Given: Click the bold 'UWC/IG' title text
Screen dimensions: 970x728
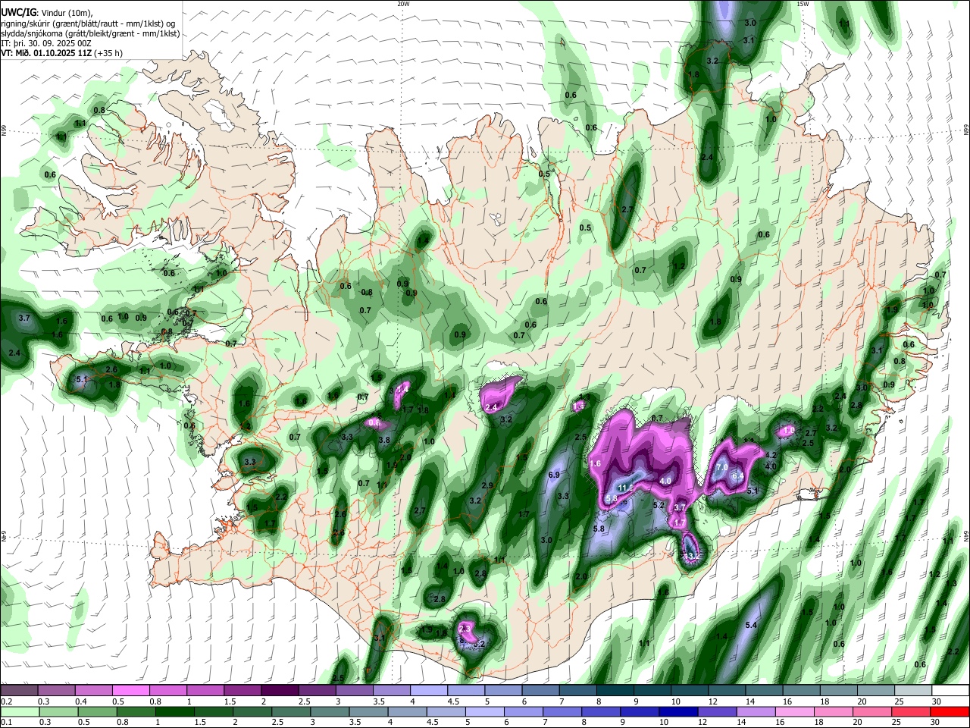Looking at the screenshot, I should pyautogui.click(x=18, y=13).
